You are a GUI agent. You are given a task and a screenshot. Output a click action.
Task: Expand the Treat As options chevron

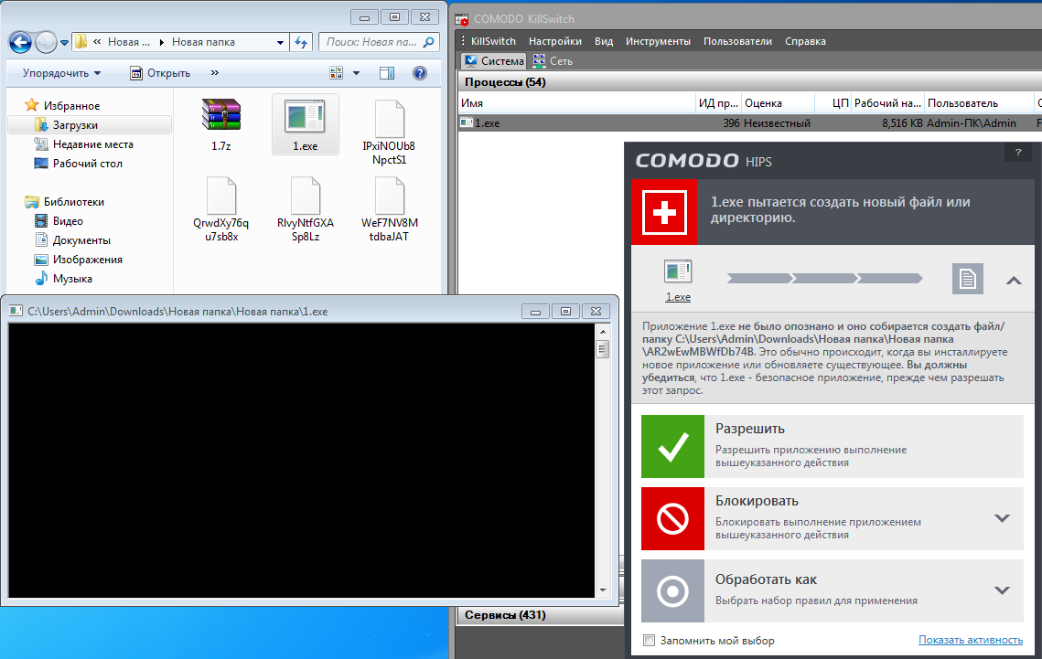(1002, 590)
